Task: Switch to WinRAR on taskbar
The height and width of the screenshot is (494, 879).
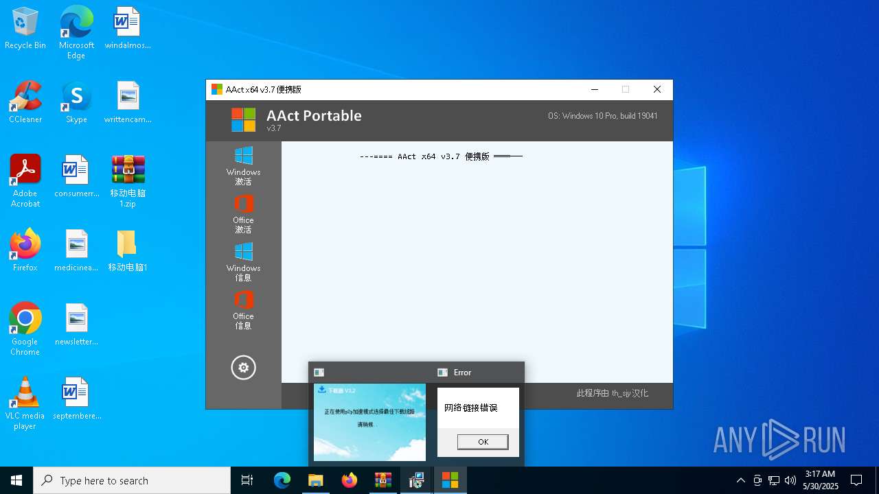Action: (383, 480)
